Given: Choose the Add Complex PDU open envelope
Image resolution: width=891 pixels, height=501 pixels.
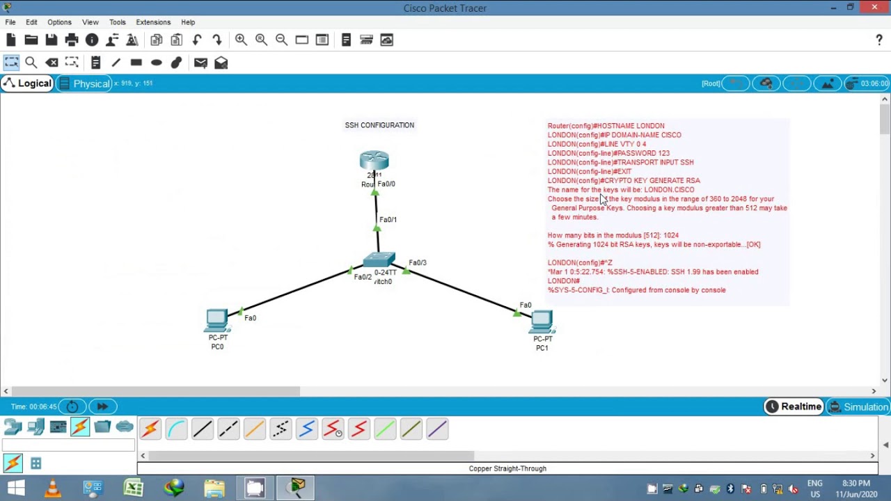Looking at the screenshot, I should (221, 63).
